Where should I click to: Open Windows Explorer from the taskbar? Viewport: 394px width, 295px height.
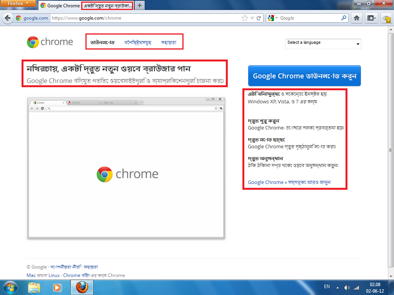[x=34, y=288]
